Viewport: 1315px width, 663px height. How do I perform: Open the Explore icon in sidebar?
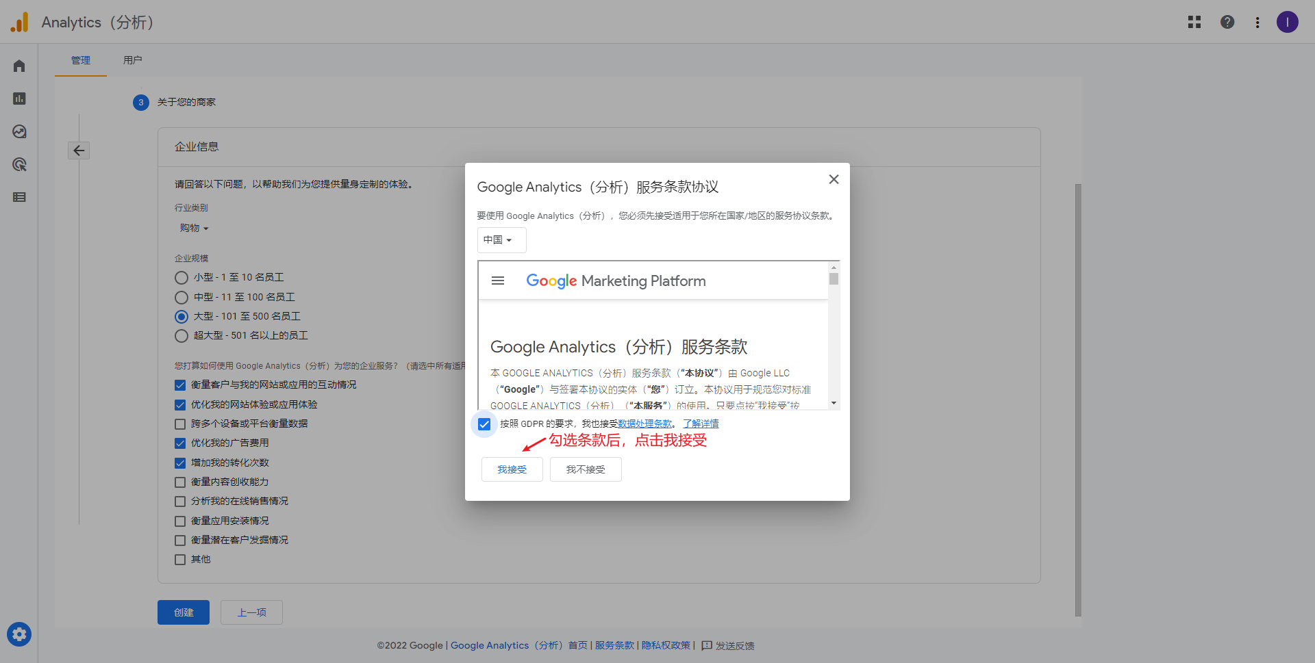19,131
